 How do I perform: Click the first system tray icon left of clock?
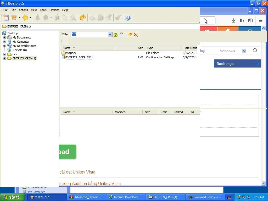pyautogui.click(x=239, y=197)
